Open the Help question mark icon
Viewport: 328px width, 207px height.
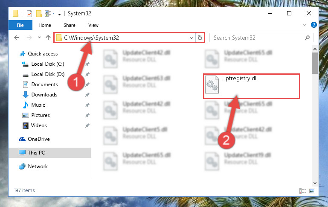tap(313, 25)
